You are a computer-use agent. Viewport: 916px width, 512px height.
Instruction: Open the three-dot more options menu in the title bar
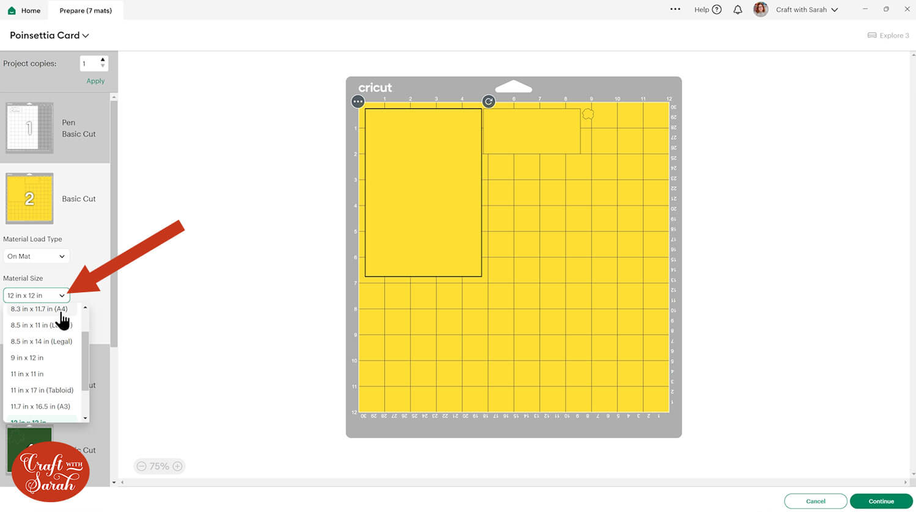click(x=675, y=9)
